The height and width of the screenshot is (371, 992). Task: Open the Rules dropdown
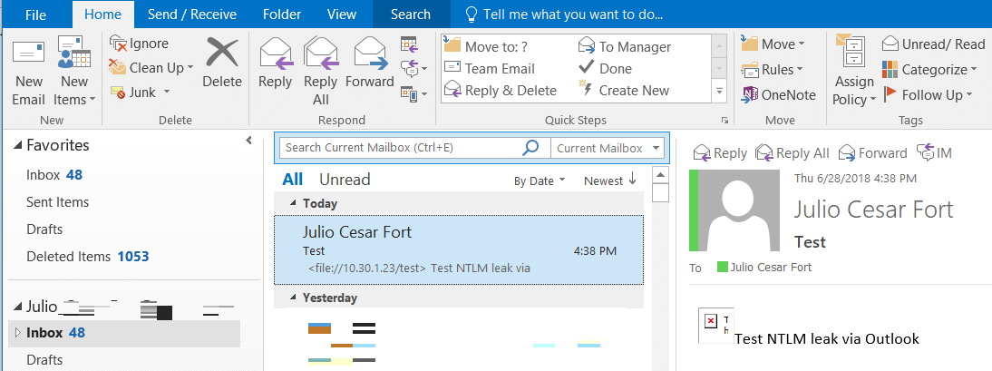point(773,69)
